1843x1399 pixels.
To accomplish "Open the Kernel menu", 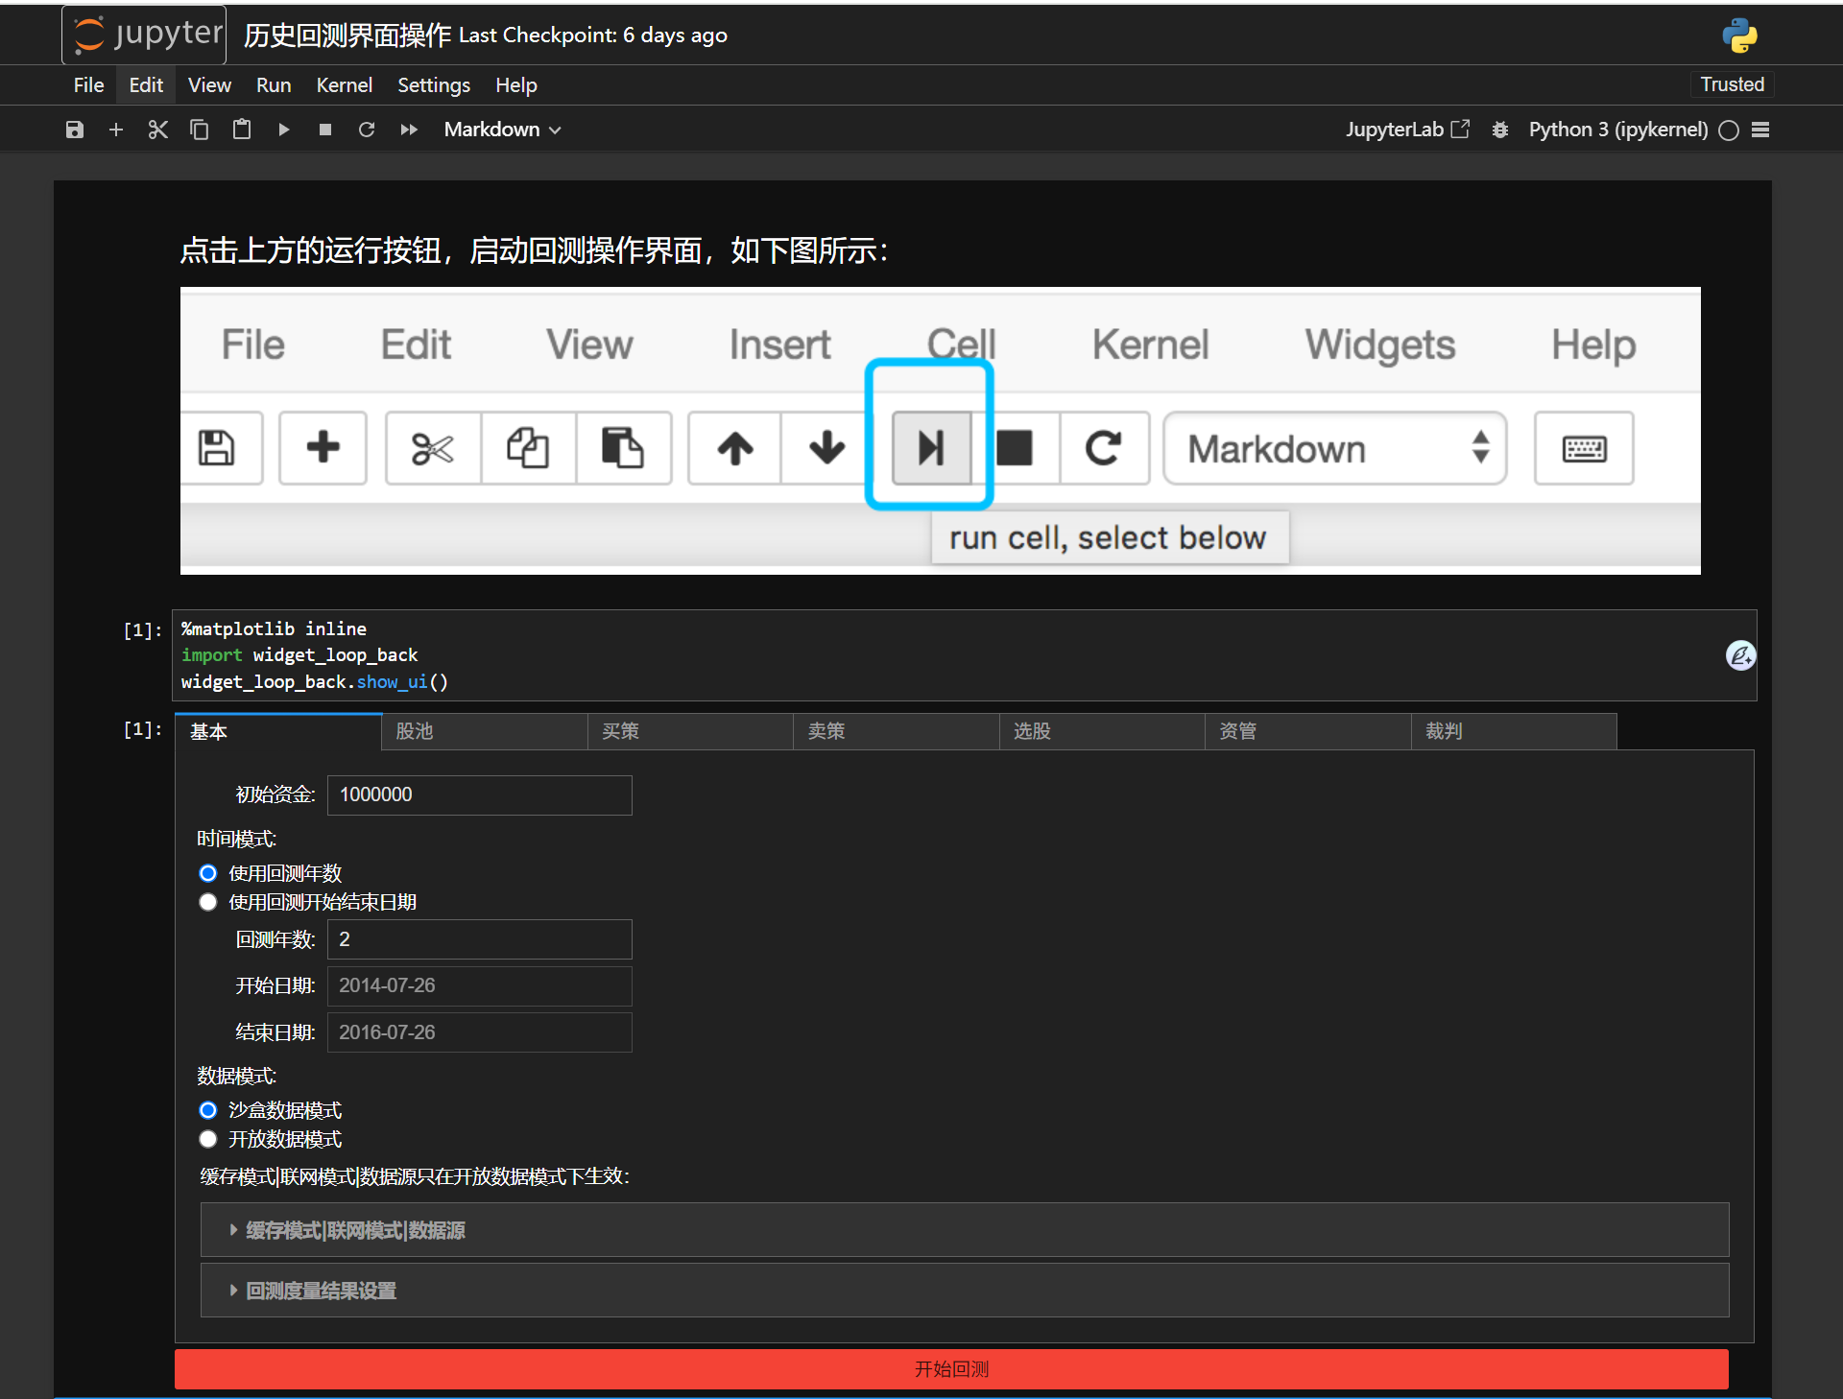I will point(344,85).
